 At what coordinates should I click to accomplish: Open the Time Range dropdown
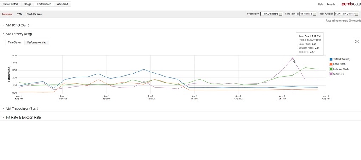click(x=307, y=14)
